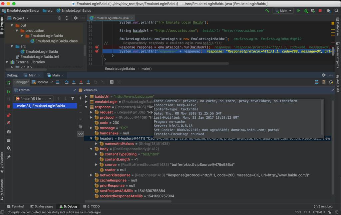This screenshot has height=215, width=341.
Task: Open the Event Log
Action: pos(323,206)
